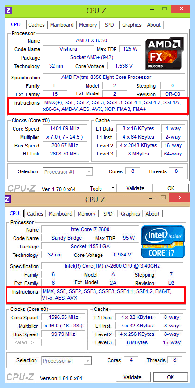Click the Tools button
Image resolution: width=195 pixels, height=388 pixels.
coord(96,188)
